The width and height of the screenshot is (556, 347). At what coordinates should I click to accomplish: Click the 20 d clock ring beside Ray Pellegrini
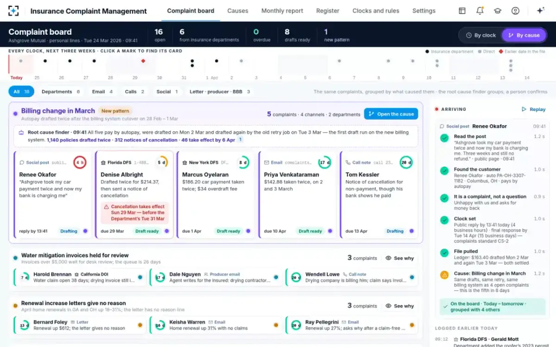pyautogui.click(x=296, y=325)
